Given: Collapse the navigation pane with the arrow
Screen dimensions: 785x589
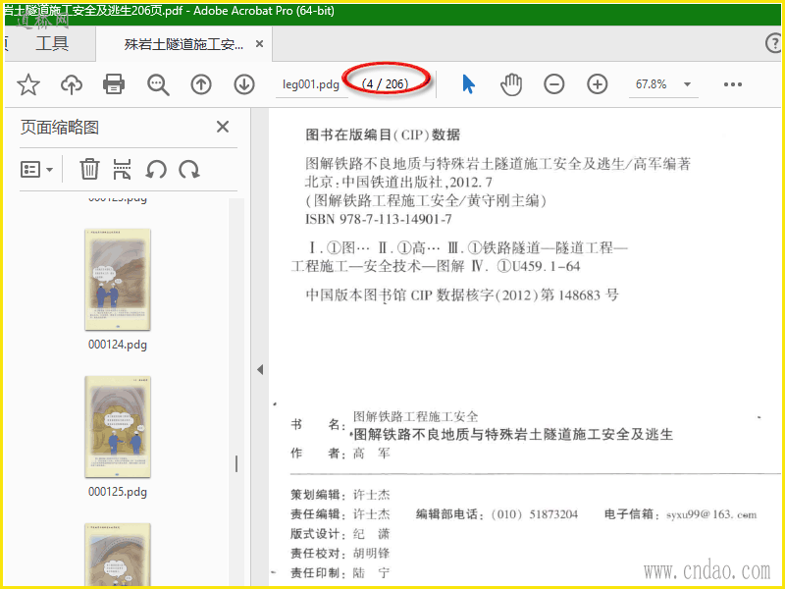Looking at the screenshot, I should (x=260, y=370).
